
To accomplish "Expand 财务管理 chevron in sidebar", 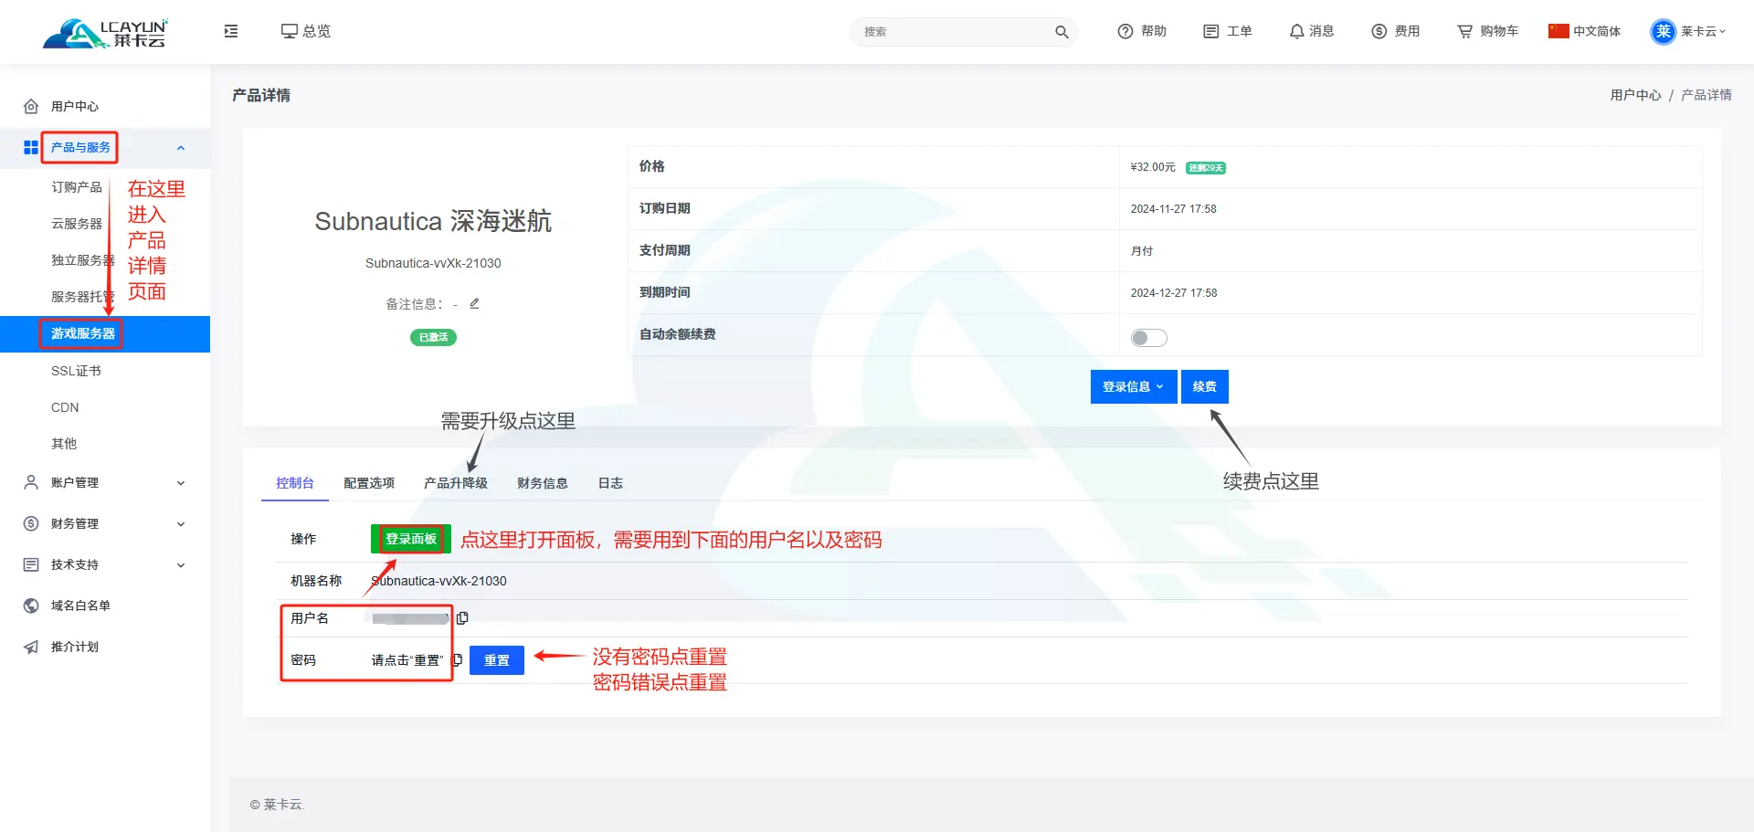I will (x=181, y=524).
